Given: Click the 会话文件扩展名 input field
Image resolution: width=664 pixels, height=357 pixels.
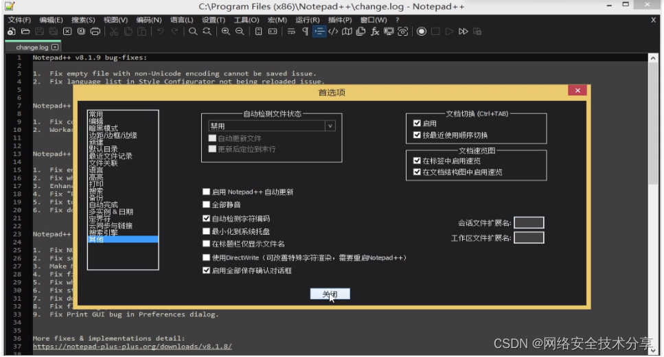Looking at the screenshot, I should pyautogui.click(x=529, y=222).
